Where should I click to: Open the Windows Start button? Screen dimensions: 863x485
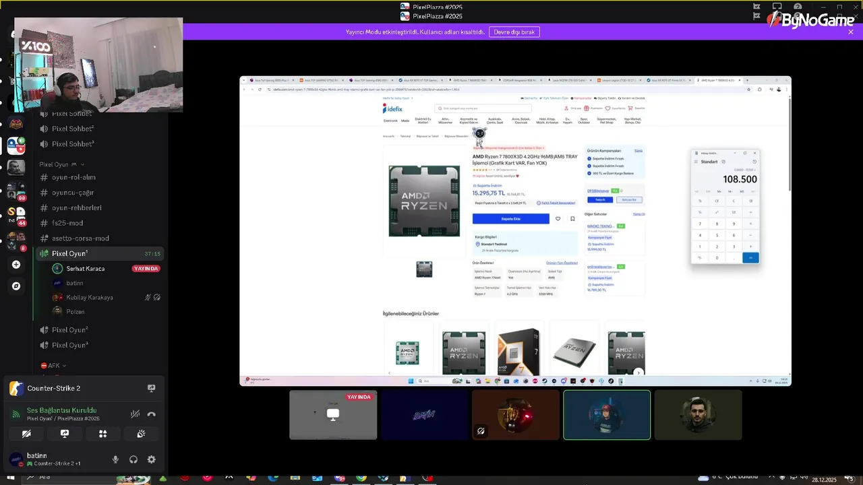point(11,478)
